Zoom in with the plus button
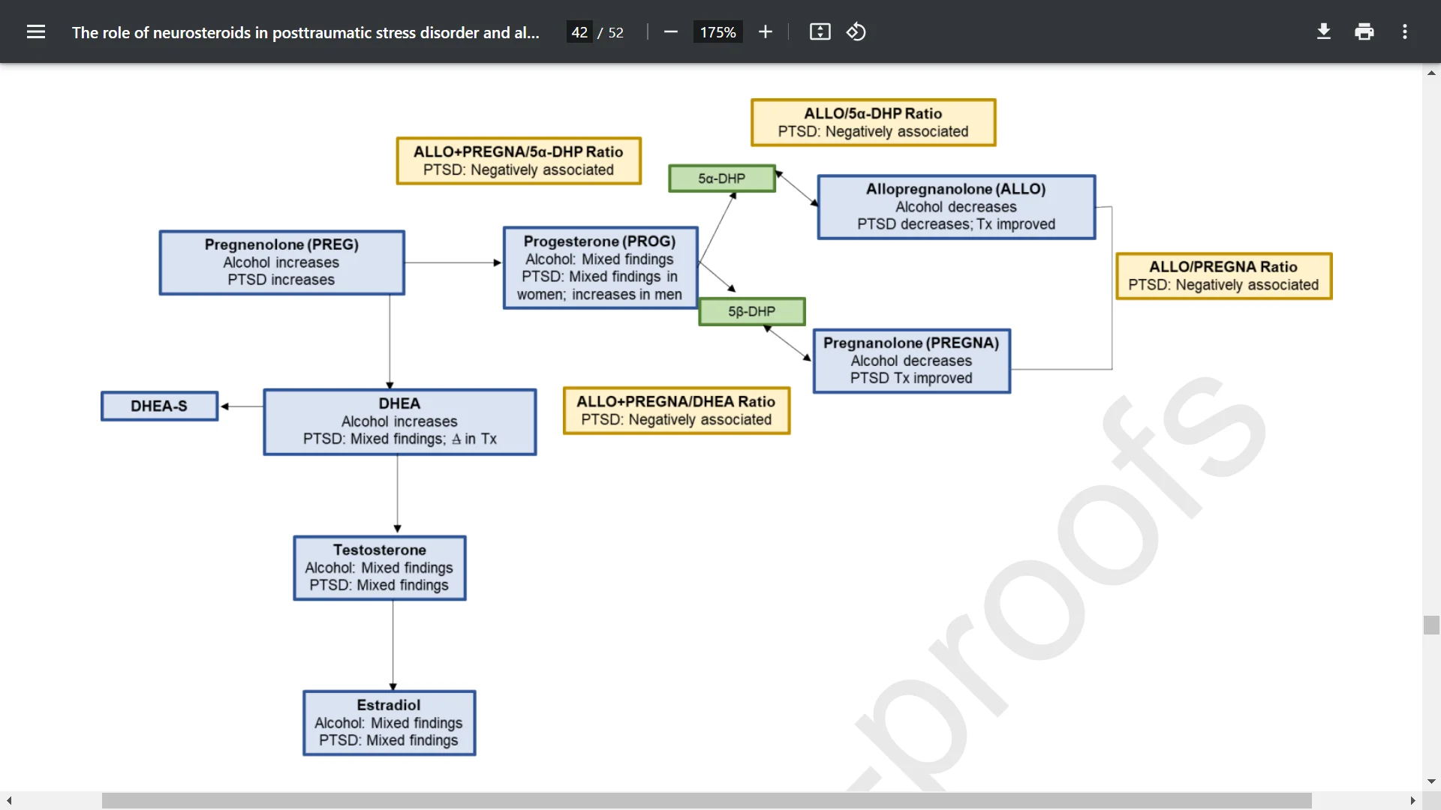 [765, 31]
